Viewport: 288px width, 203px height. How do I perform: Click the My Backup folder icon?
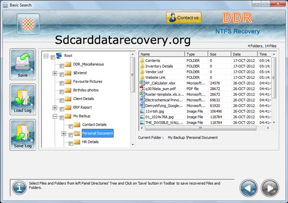68,116
